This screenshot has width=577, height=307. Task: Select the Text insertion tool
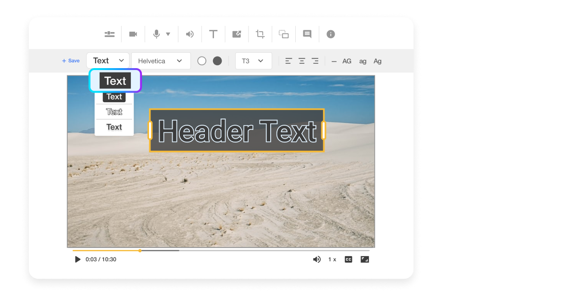point(213,34)
